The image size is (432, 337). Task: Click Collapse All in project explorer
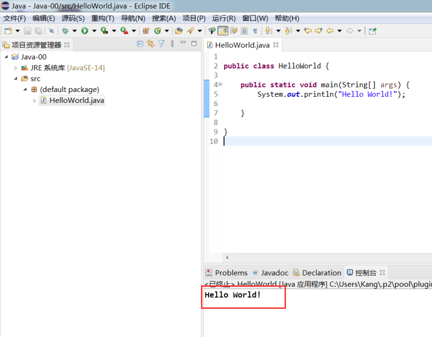pyautogui.click(x=140, y=44)
